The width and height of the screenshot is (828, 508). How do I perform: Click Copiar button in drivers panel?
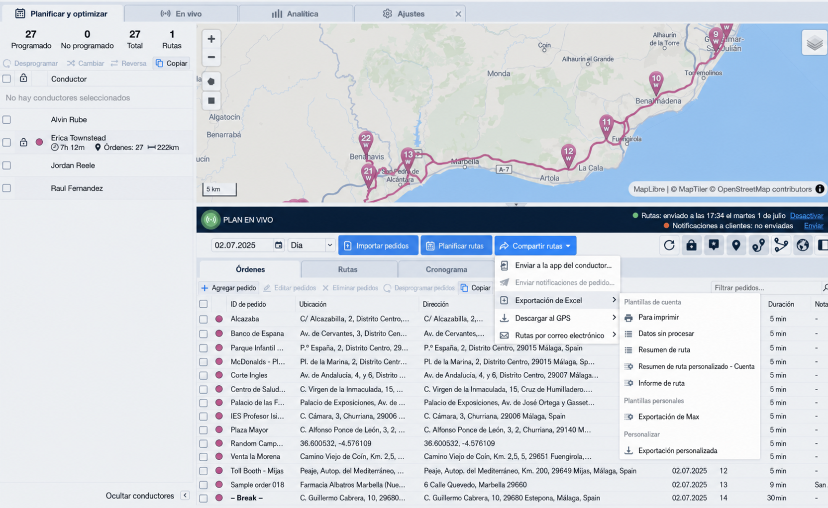[172, 63]
